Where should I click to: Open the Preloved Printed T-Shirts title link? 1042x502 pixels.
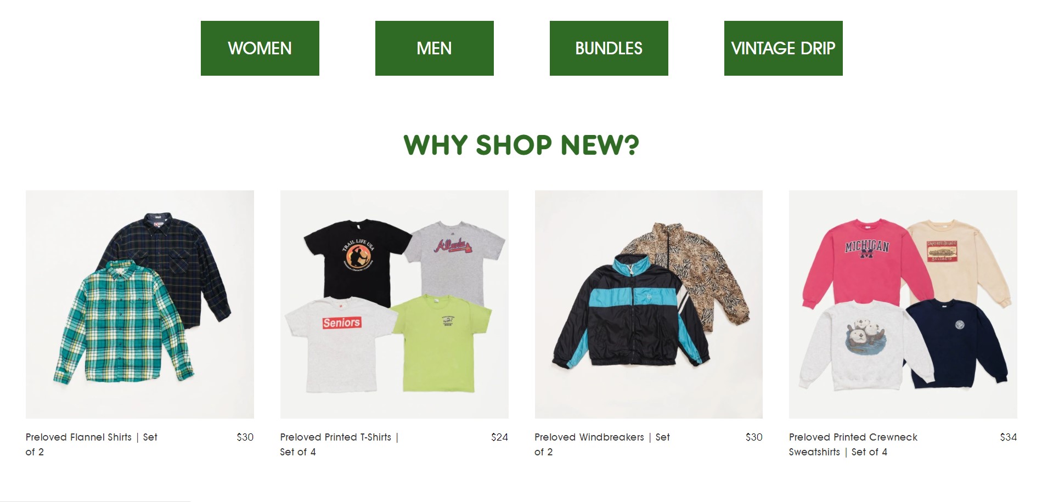(339, 444)
